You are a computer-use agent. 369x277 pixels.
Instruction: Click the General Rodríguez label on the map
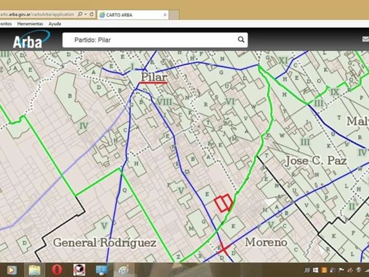point(105,243)
